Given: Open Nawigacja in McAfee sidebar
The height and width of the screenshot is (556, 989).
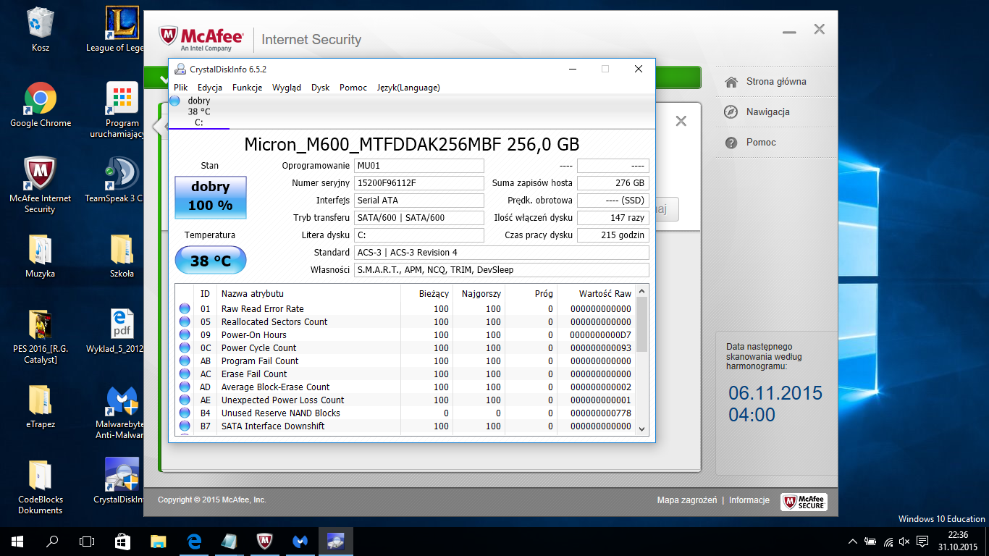Looking at the screenshot, I should tap(768, 112).
